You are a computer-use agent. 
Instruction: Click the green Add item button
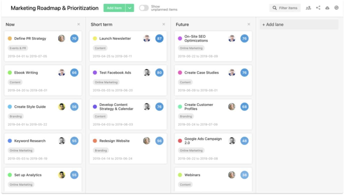point(114,8)
